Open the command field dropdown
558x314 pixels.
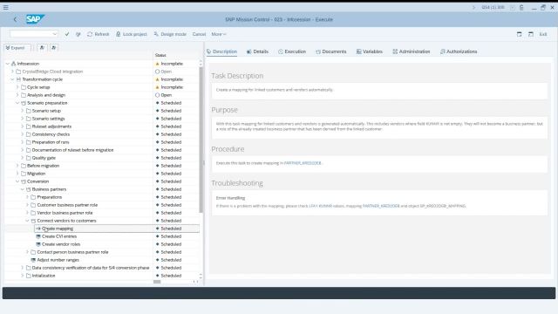(x=54, y=34)
